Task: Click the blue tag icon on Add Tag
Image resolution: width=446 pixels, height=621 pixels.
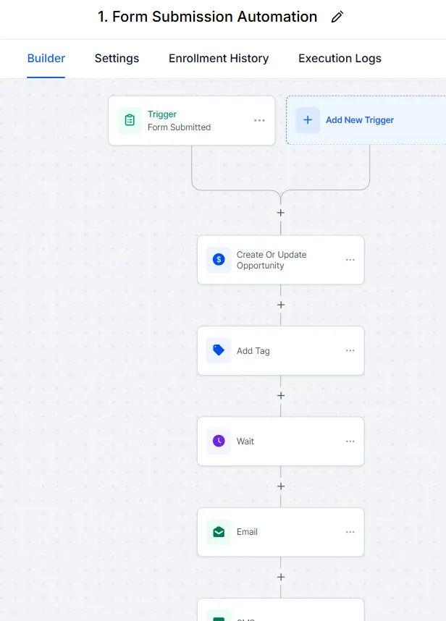Action: 219,350
